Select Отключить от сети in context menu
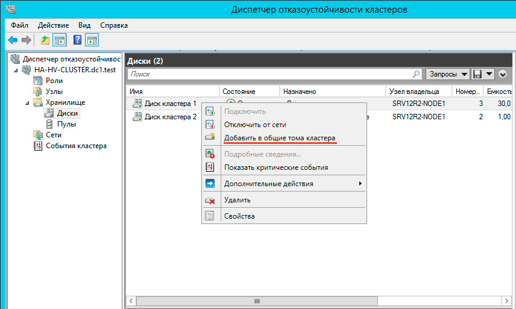The height and width of the screenshot is (309, 516). [254, 125]
